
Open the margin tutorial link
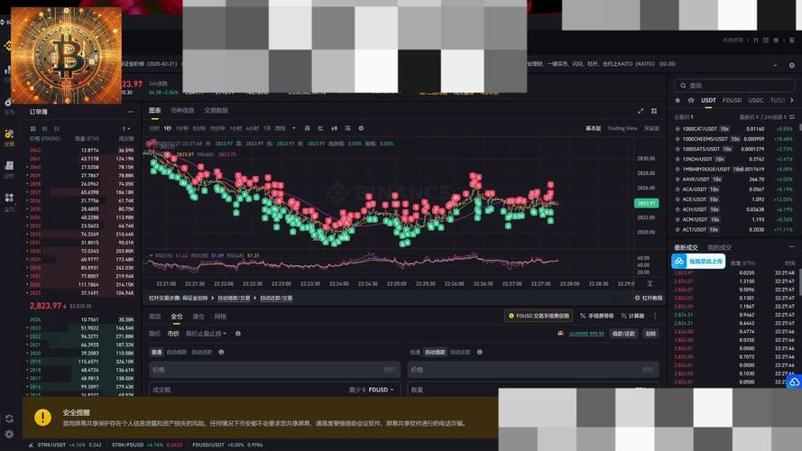(x=649, y=298)
